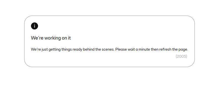Click the words "behind the scenes"

coord(99,50)
